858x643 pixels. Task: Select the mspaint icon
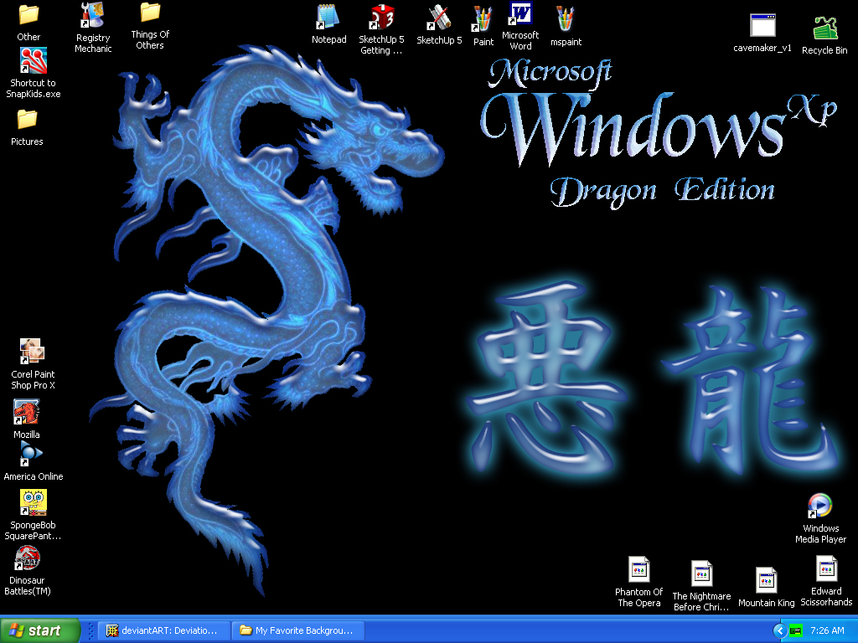point(566,19)
